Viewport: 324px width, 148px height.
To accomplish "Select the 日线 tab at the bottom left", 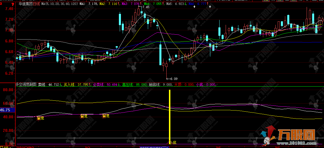I will point(5,147).
